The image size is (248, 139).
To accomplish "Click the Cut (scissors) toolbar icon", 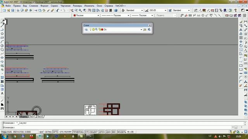I will point(36,10).
